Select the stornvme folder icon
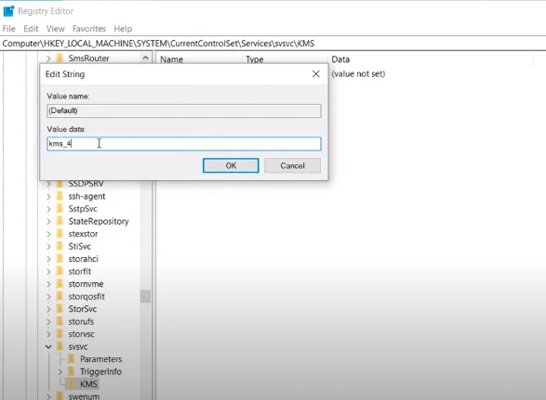 click(x=60, y=284)
